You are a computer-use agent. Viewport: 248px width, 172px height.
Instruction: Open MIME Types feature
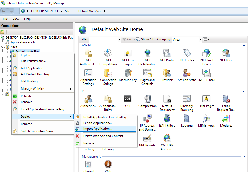206,121
